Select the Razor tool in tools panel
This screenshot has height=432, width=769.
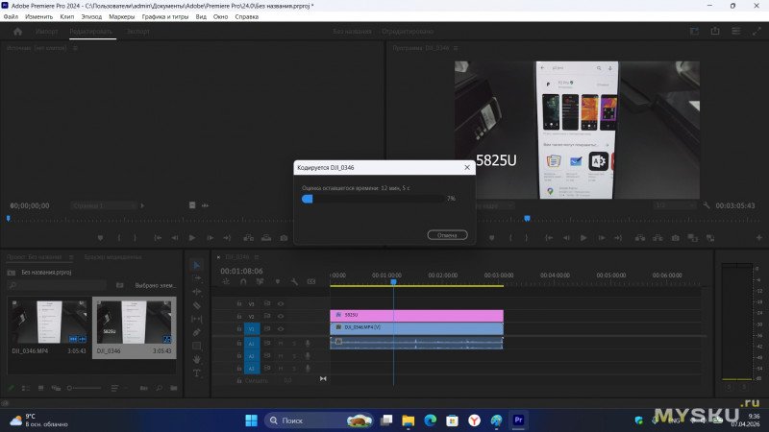pyautogui.click(x=197, y=305)
